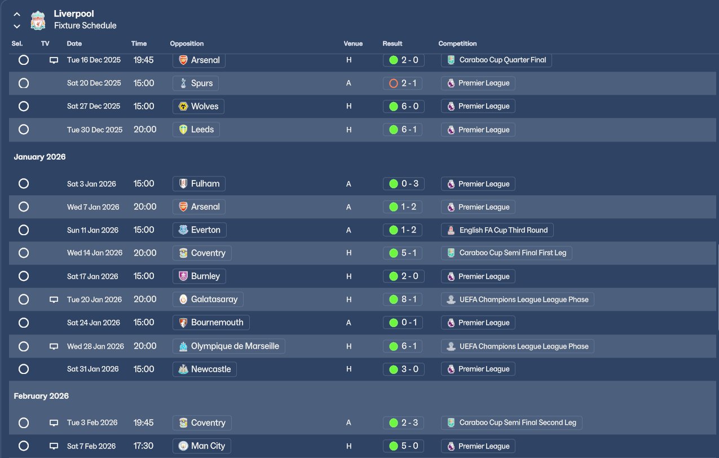This screenshot has height=458, width=719.
Task: Open 2 - 0 result versus Arsenal
Action: (403, 60)
